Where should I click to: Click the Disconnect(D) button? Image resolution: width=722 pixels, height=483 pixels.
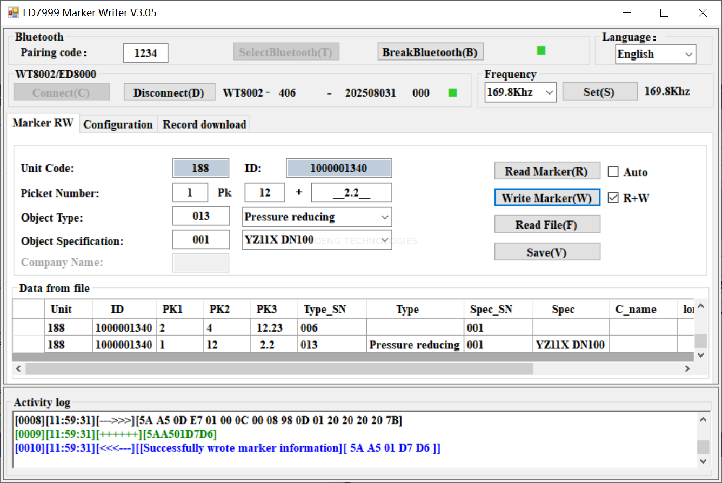(169, 92)
